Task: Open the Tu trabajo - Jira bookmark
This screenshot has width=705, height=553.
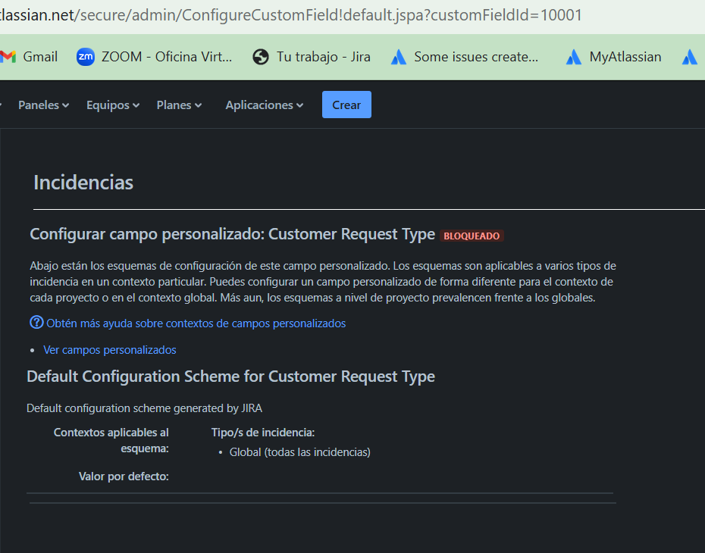Action: coord(312,57)
